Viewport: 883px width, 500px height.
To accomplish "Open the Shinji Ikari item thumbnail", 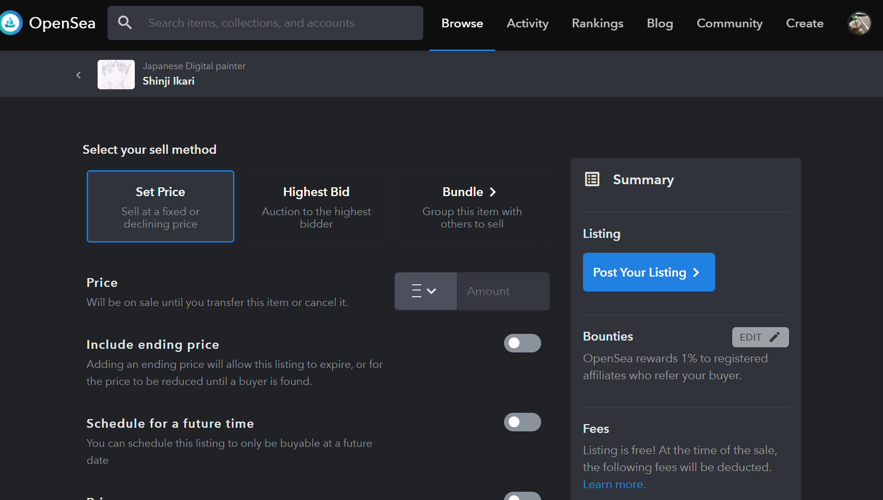I will coord(116,74).
